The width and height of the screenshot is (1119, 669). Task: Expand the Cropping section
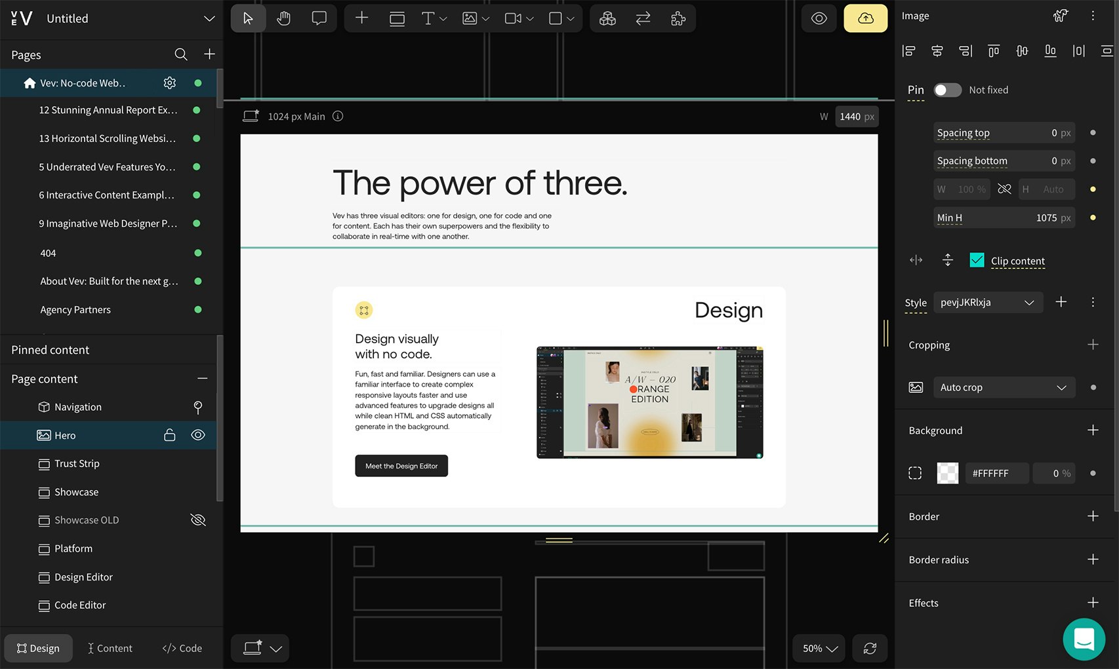point(1093,345)
